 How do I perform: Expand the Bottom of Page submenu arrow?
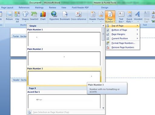click(x=137, y=30)
